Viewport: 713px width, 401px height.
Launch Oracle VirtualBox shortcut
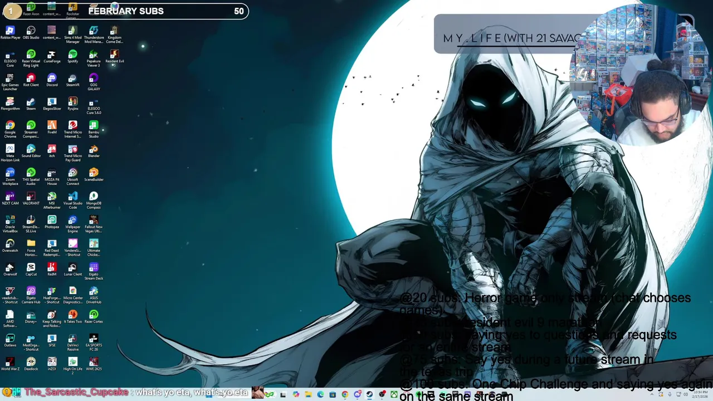tap(10, 224)
